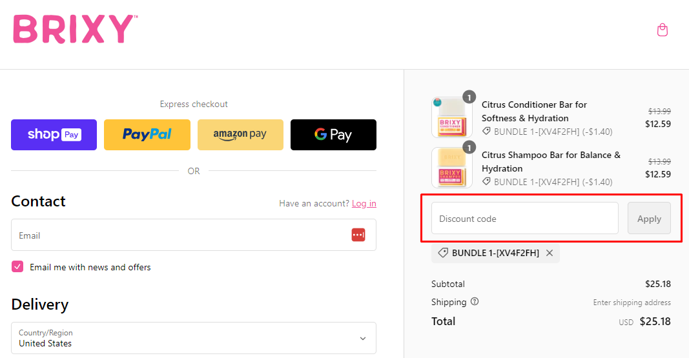
Task: Choose Amazon Pay express checkout
Action: click(x=240, y=135)
